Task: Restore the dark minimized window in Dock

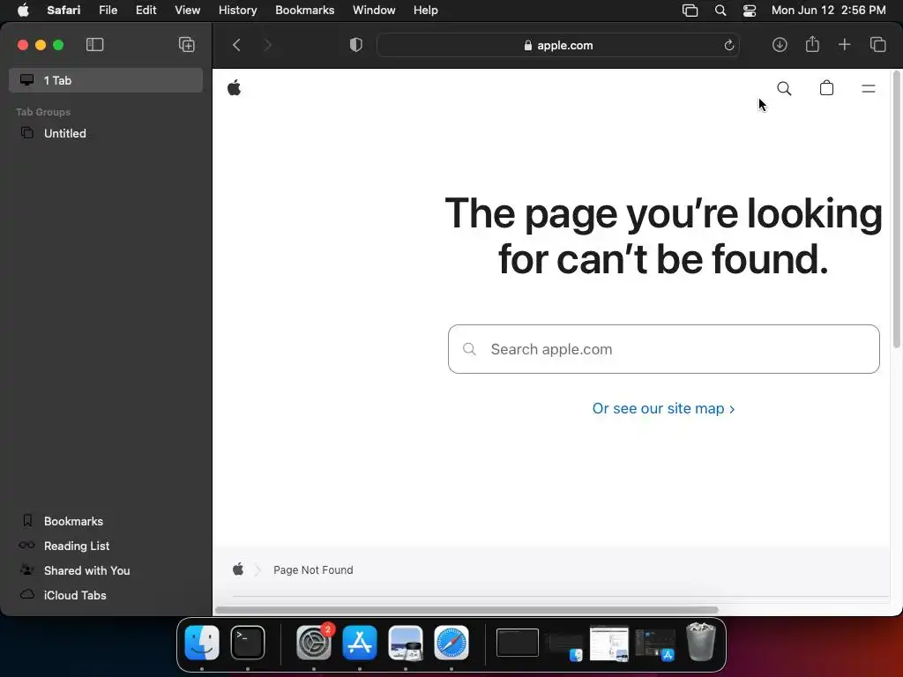Action: pos(517,643)
